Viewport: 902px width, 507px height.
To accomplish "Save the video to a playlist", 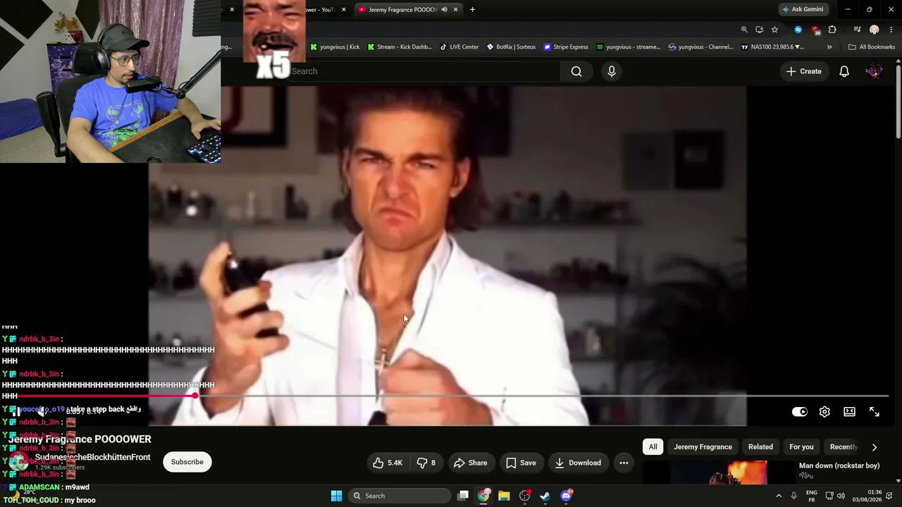I will pyautogui.click(x=521, y=463).
